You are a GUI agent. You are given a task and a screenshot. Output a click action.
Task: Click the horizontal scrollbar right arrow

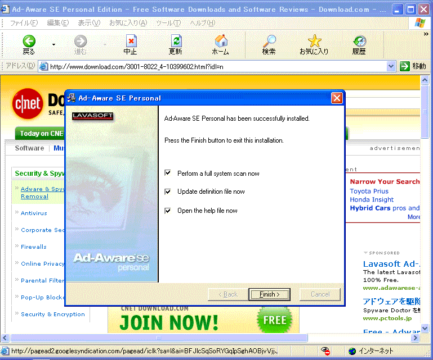415,338
